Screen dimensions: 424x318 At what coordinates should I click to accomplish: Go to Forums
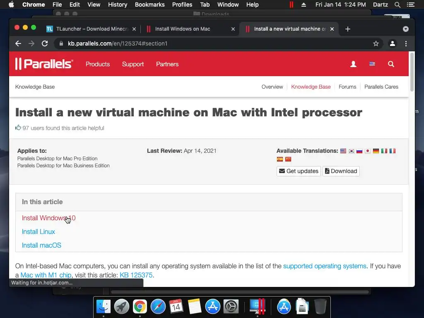pyautogui.click(x=347, y=87)
